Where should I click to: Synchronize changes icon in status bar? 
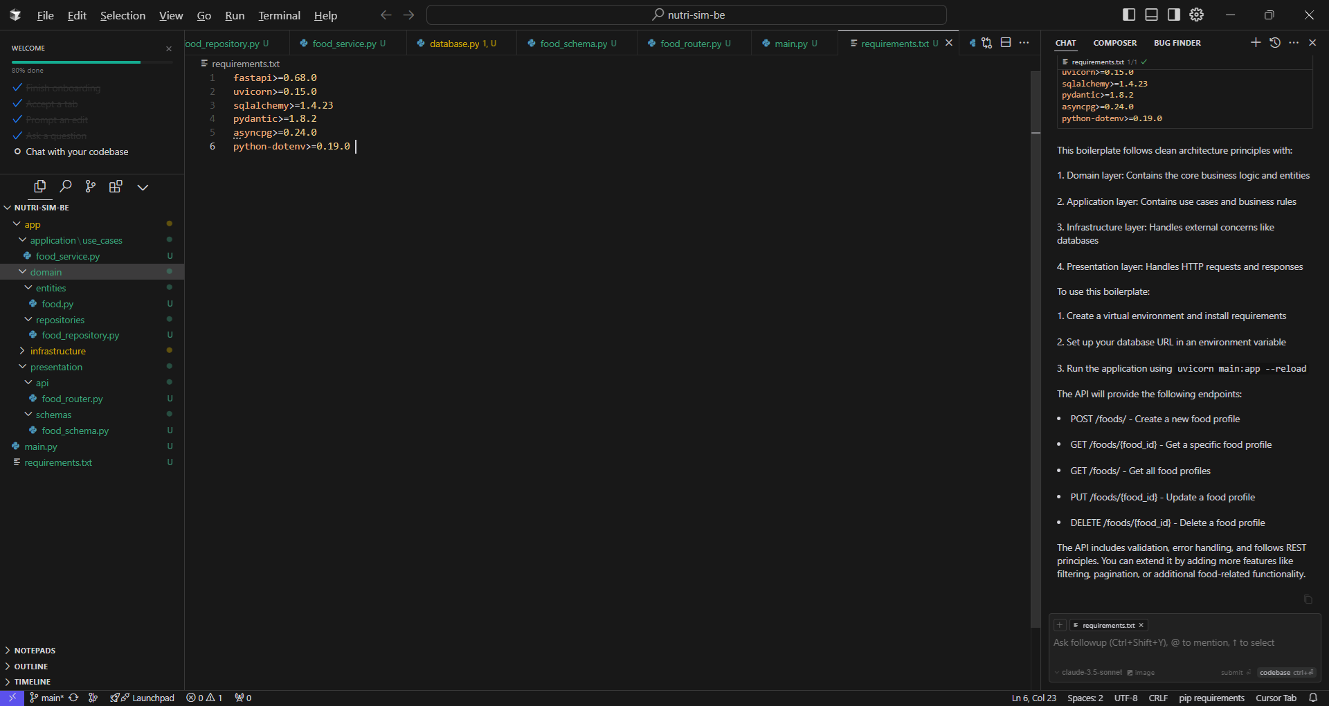pos(73,698)
